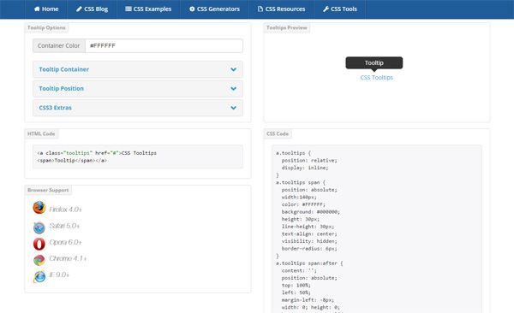Open the CSS Resources menu item
The image size is (514, 313).
[x=281, y=9]
